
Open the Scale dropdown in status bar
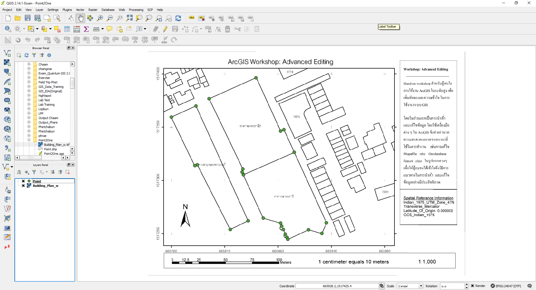pos(421,286)
